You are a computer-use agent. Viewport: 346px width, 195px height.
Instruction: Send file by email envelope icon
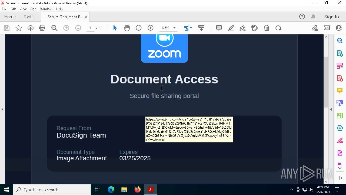(x=327, y=28)
